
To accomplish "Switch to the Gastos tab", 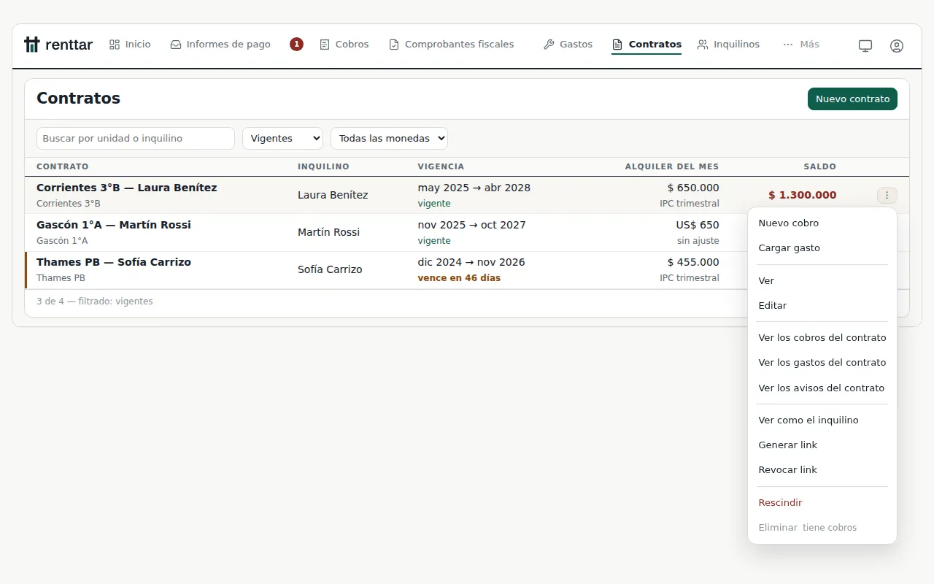I will tap(568, 45).
